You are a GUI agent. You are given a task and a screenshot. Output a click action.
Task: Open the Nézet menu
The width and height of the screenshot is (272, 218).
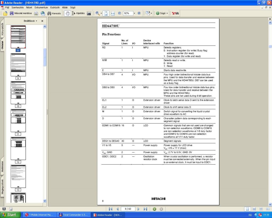pos(29,7)
